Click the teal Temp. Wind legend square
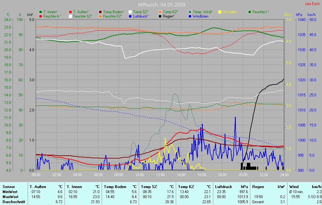This screenshot has width=322, height=205. pos(190,12)
